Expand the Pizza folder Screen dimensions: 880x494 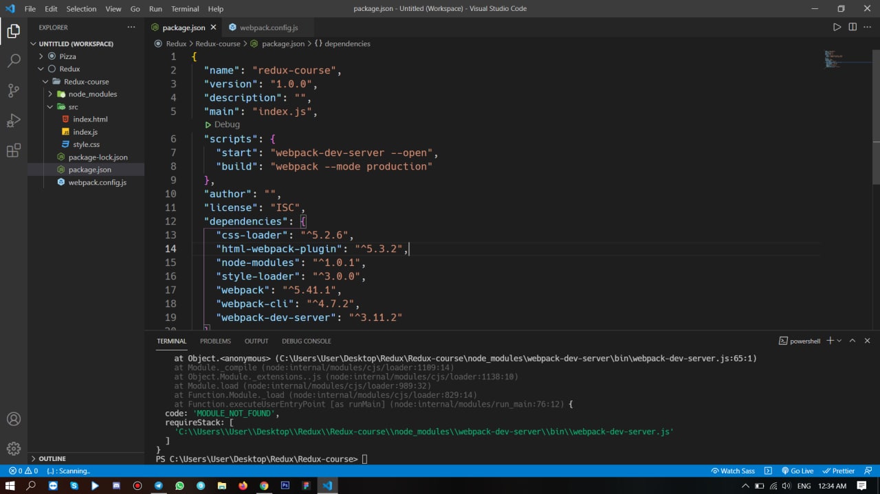pyautogui.click(x=86, y=56)
